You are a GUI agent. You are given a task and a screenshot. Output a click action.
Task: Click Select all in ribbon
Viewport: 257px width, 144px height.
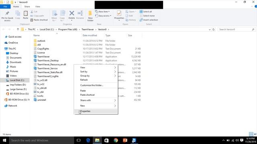tap(146, 12)
